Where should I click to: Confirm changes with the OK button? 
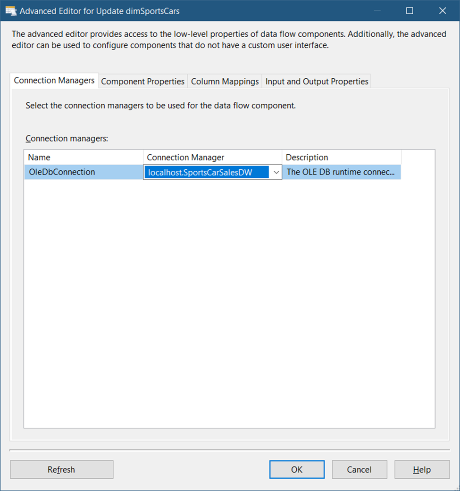tap(297, 469)
